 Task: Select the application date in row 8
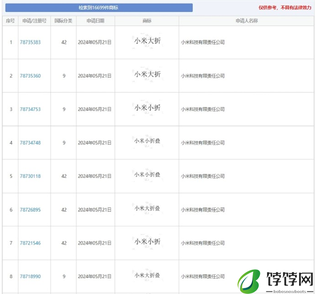tap(94, 276)
